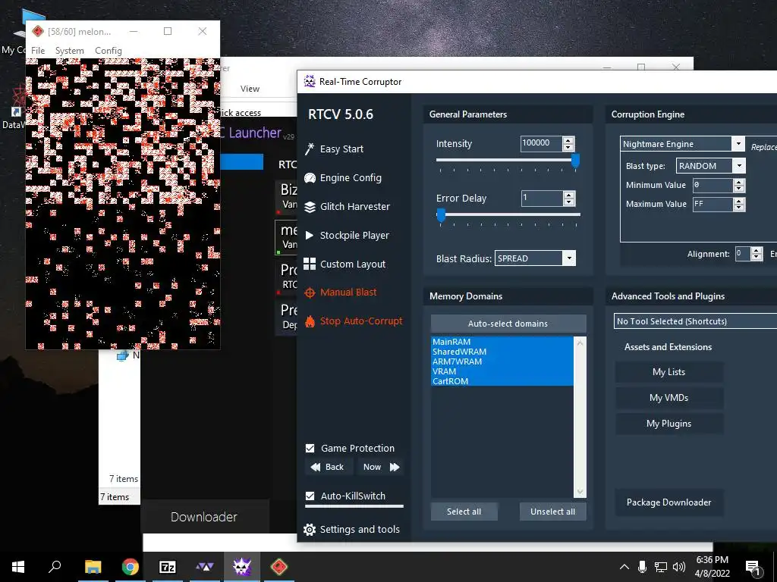Open Easy Start wand icon

[310, 149]
